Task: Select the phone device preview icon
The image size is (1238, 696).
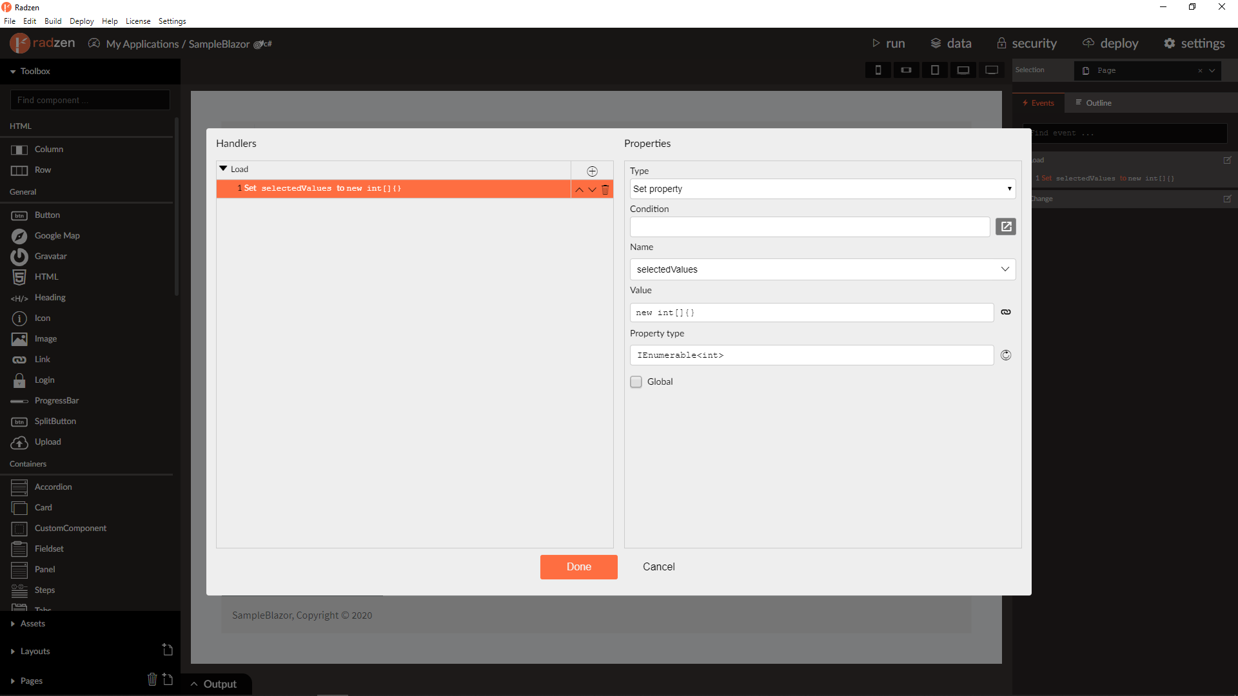Action: pos(878,70)
